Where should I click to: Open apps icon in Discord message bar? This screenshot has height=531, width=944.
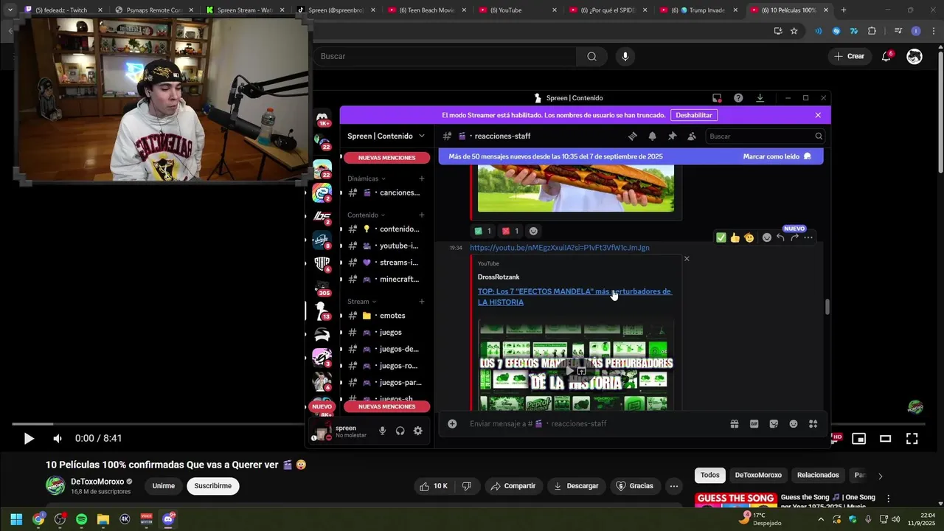pos(813,423)
